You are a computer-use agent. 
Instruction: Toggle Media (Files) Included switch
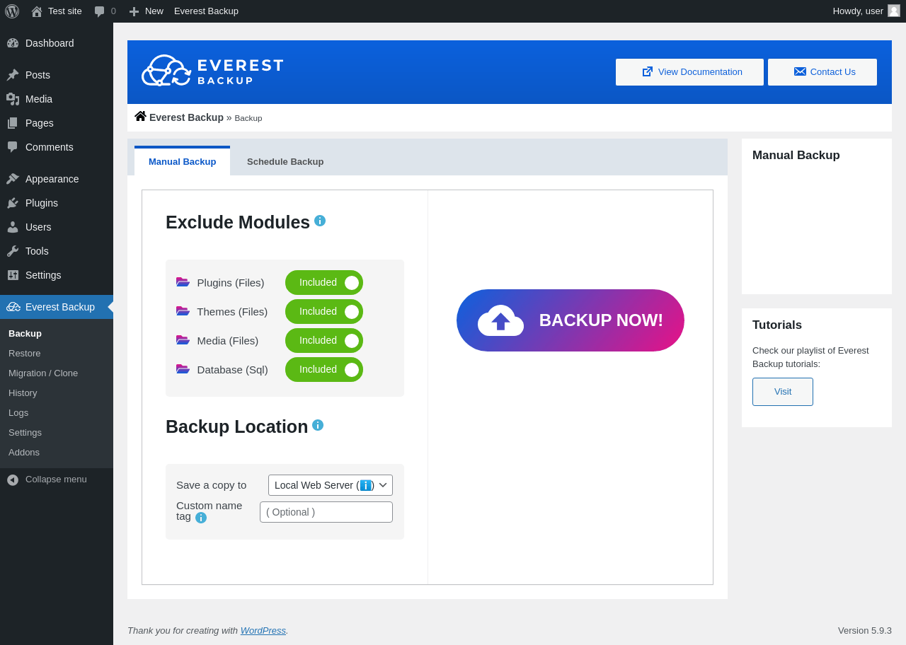point(324,341)
